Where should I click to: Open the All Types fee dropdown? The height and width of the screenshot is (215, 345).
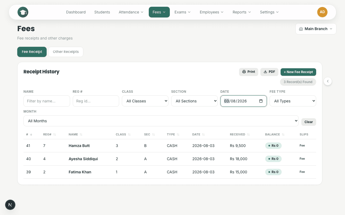pyautogui.click(x=293, y=101)
